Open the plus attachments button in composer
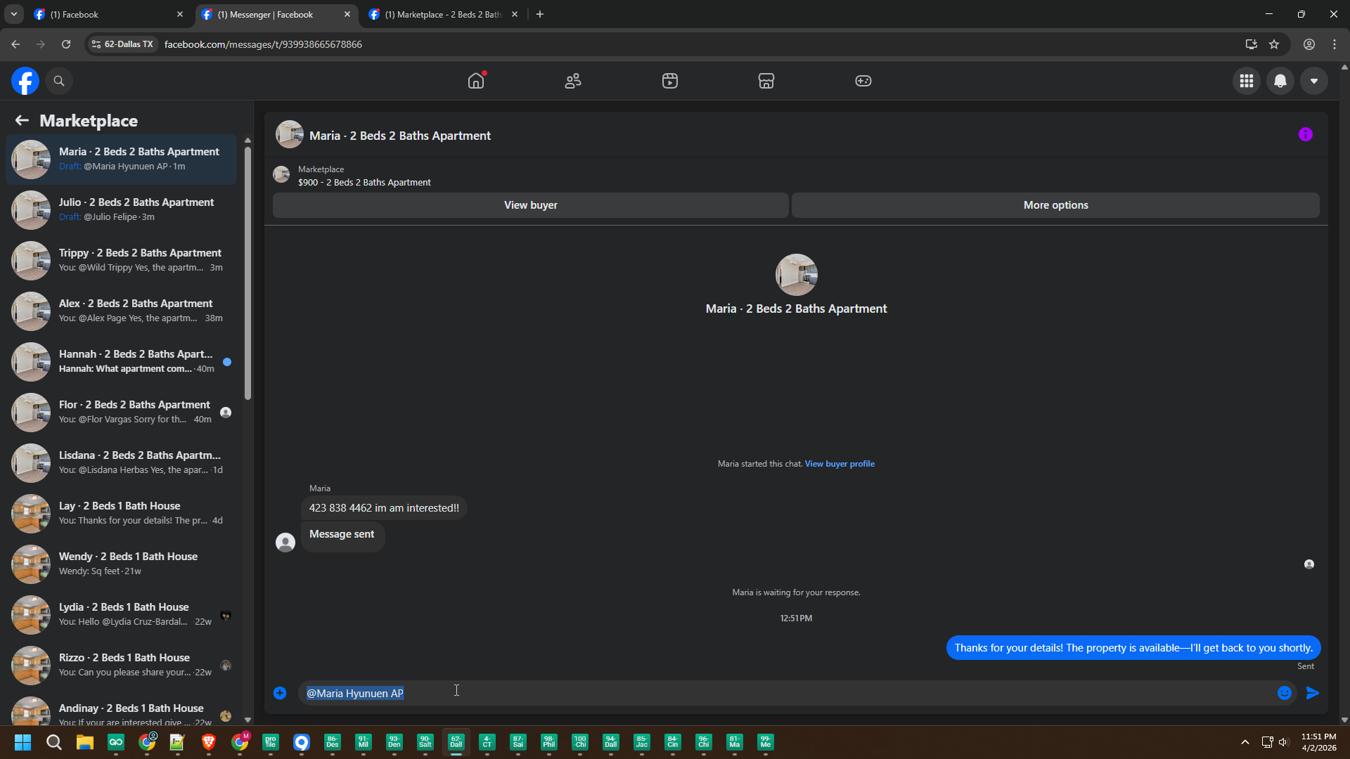The width and height of the screenshot is (1350, 759). 280,693
